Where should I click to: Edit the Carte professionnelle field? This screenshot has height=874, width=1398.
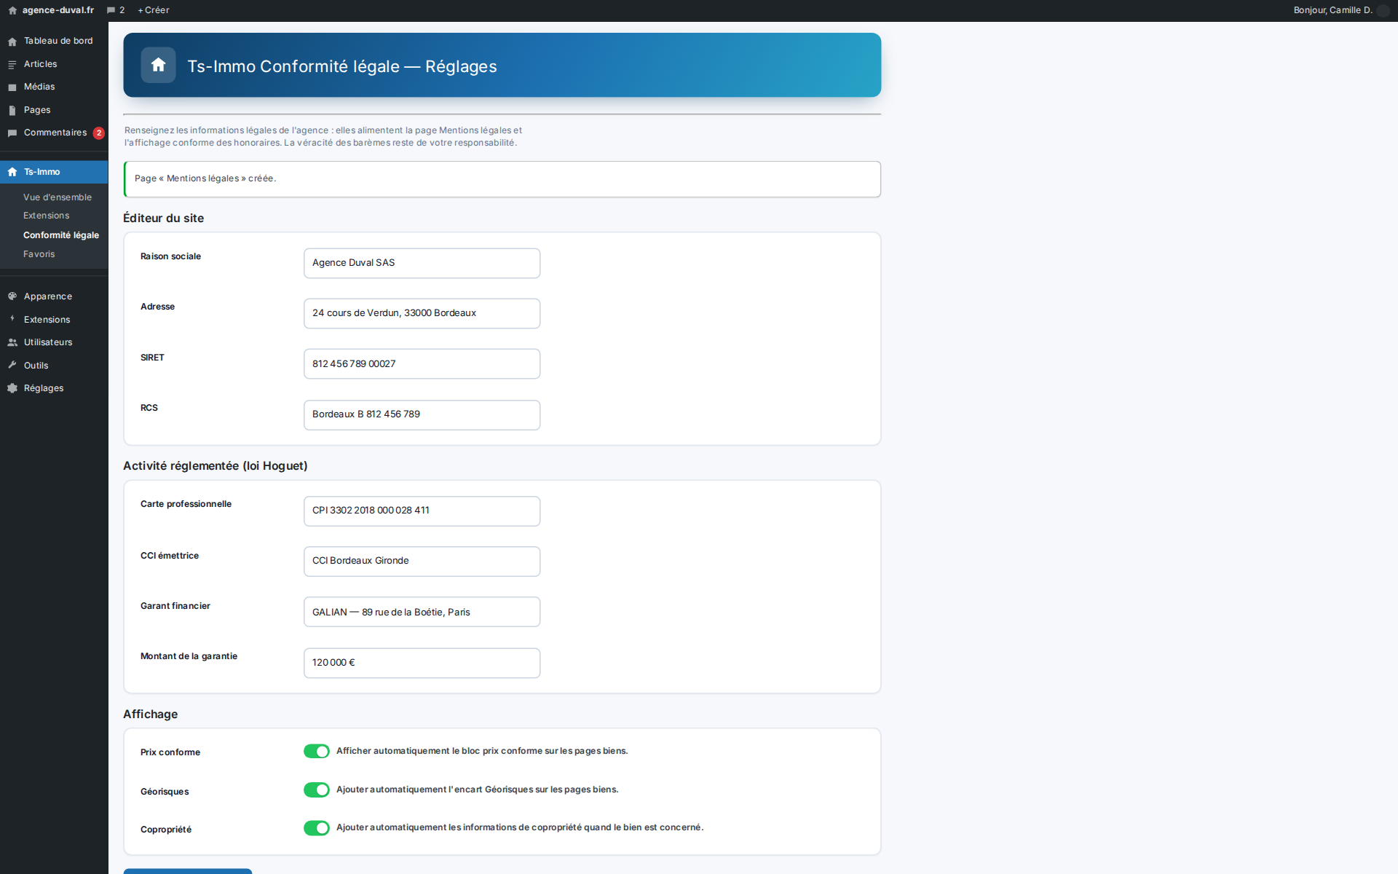(x=422, y=511)
